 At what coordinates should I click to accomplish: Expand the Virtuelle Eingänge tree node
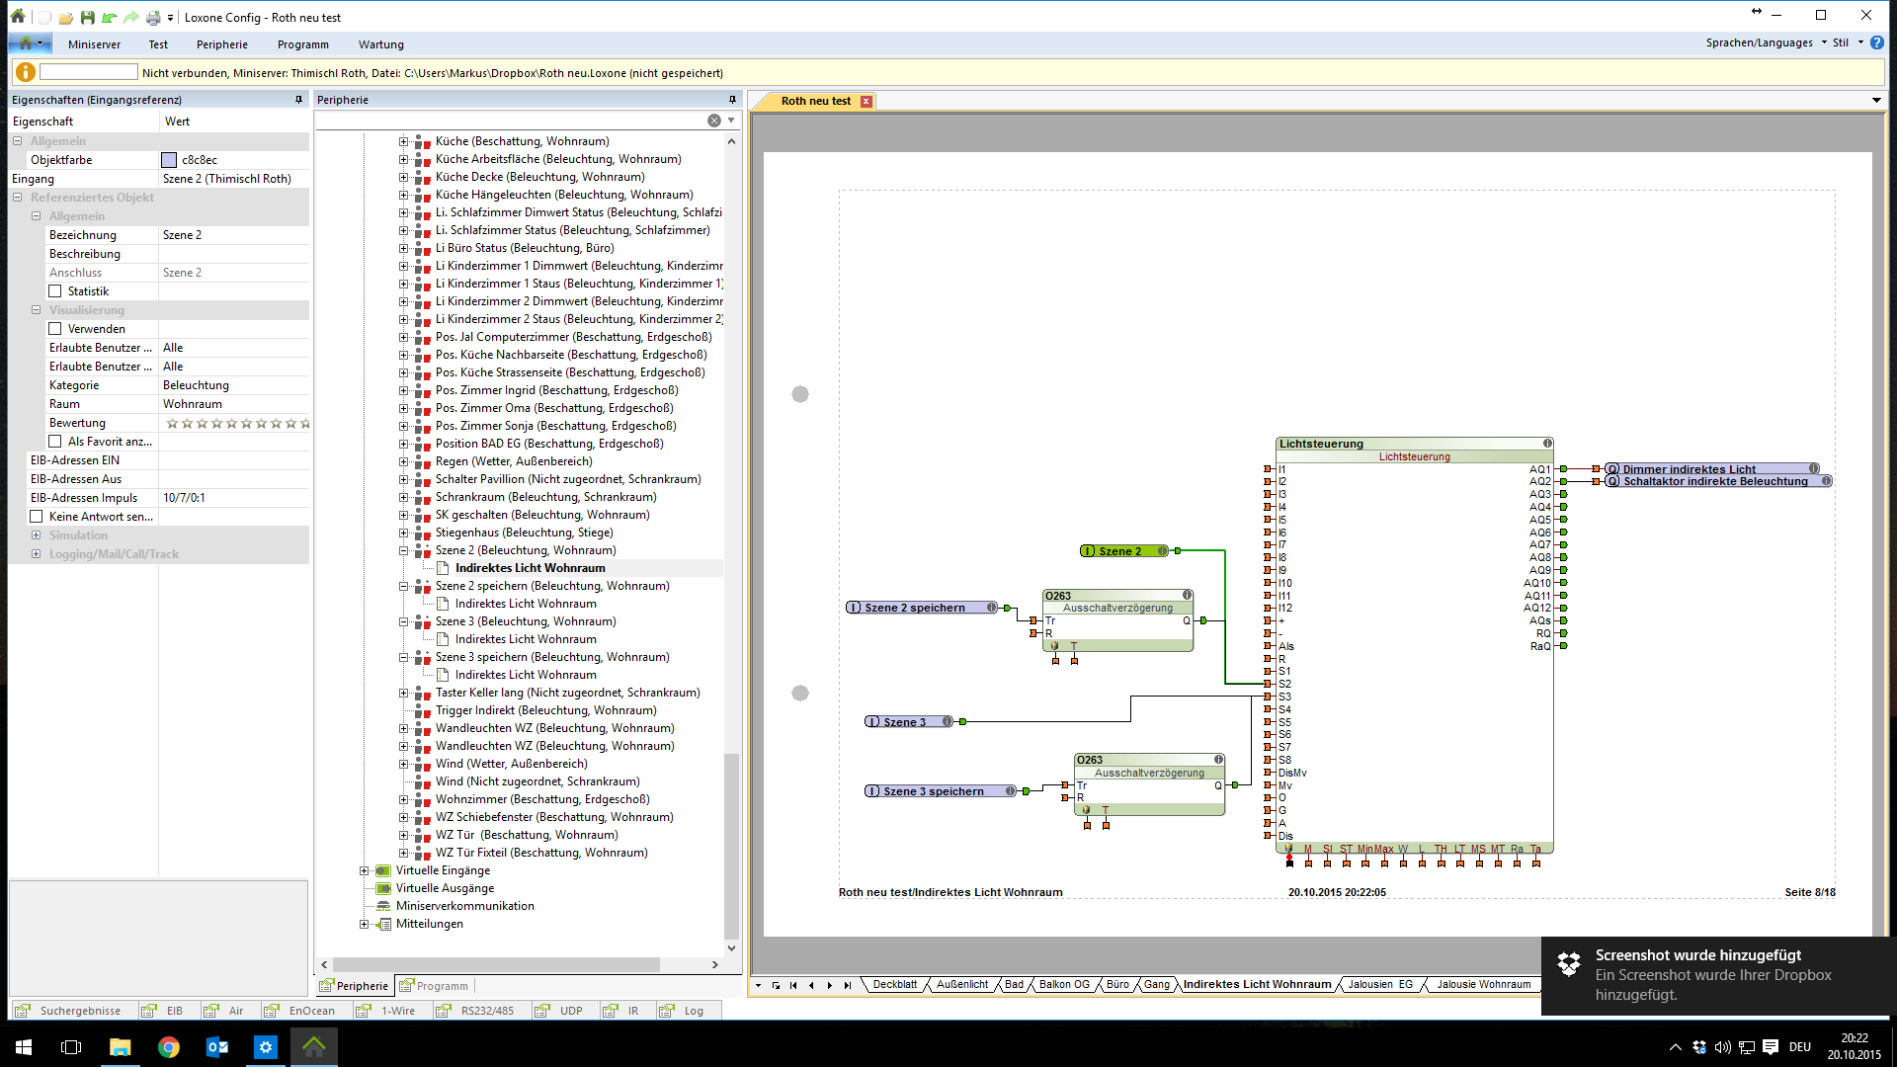click(364, 870)
